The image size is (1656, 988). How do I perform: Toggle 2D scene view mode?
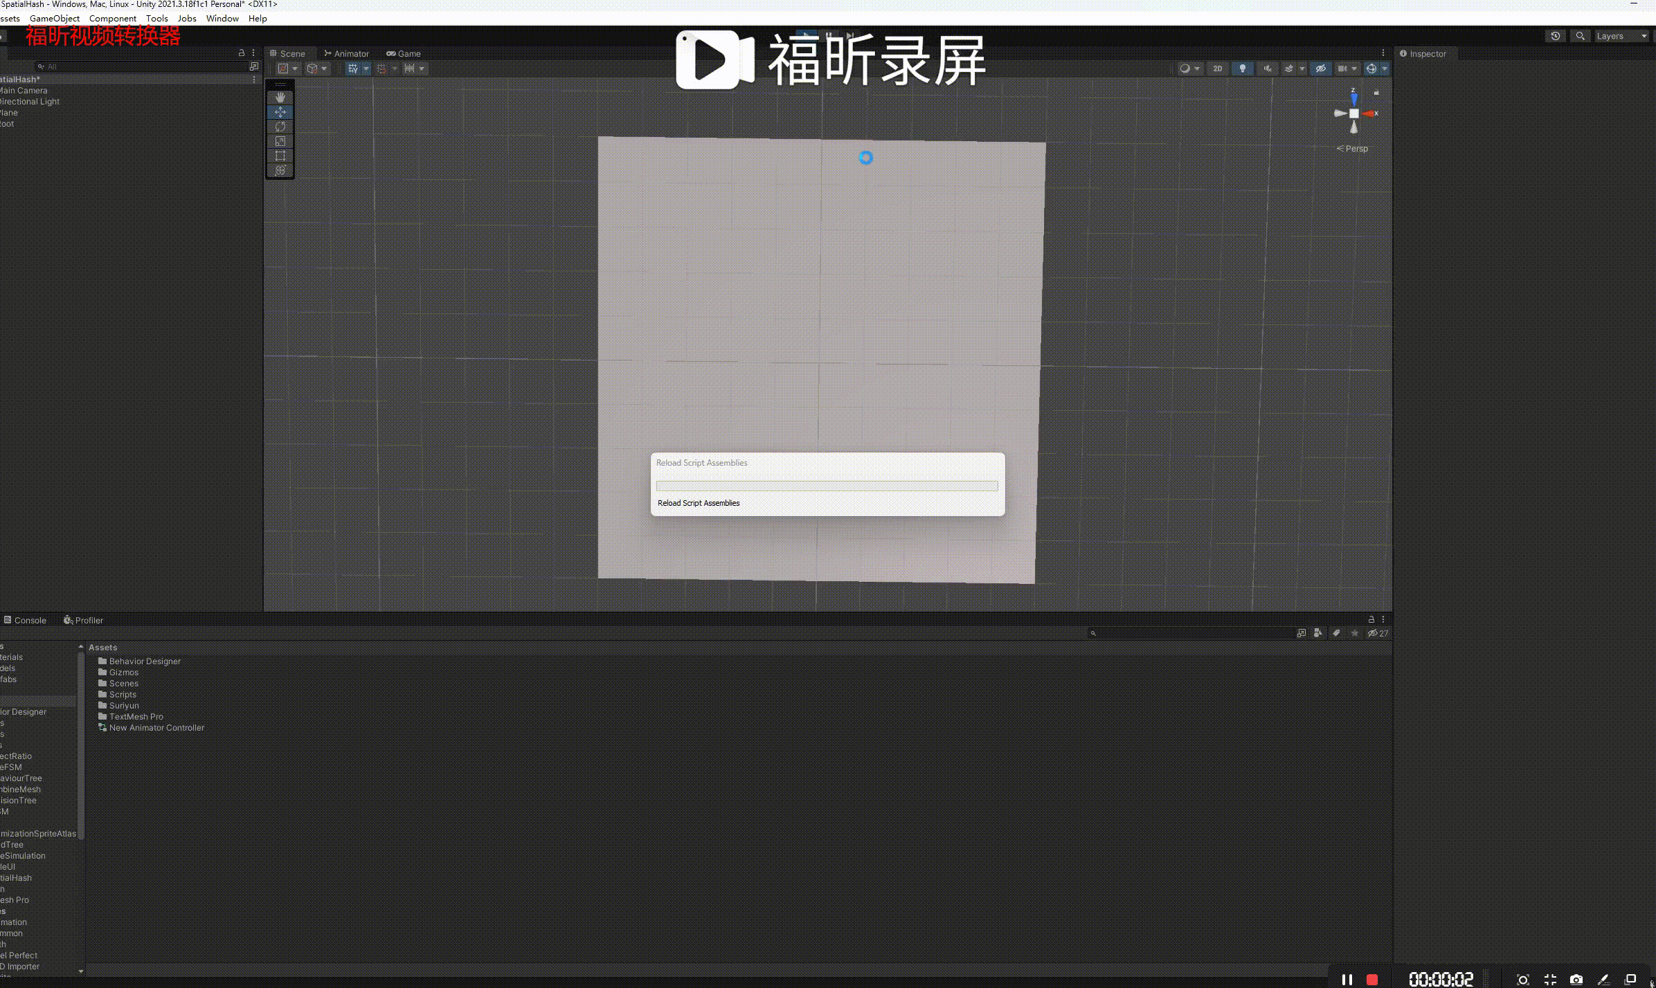point(1217,68)
